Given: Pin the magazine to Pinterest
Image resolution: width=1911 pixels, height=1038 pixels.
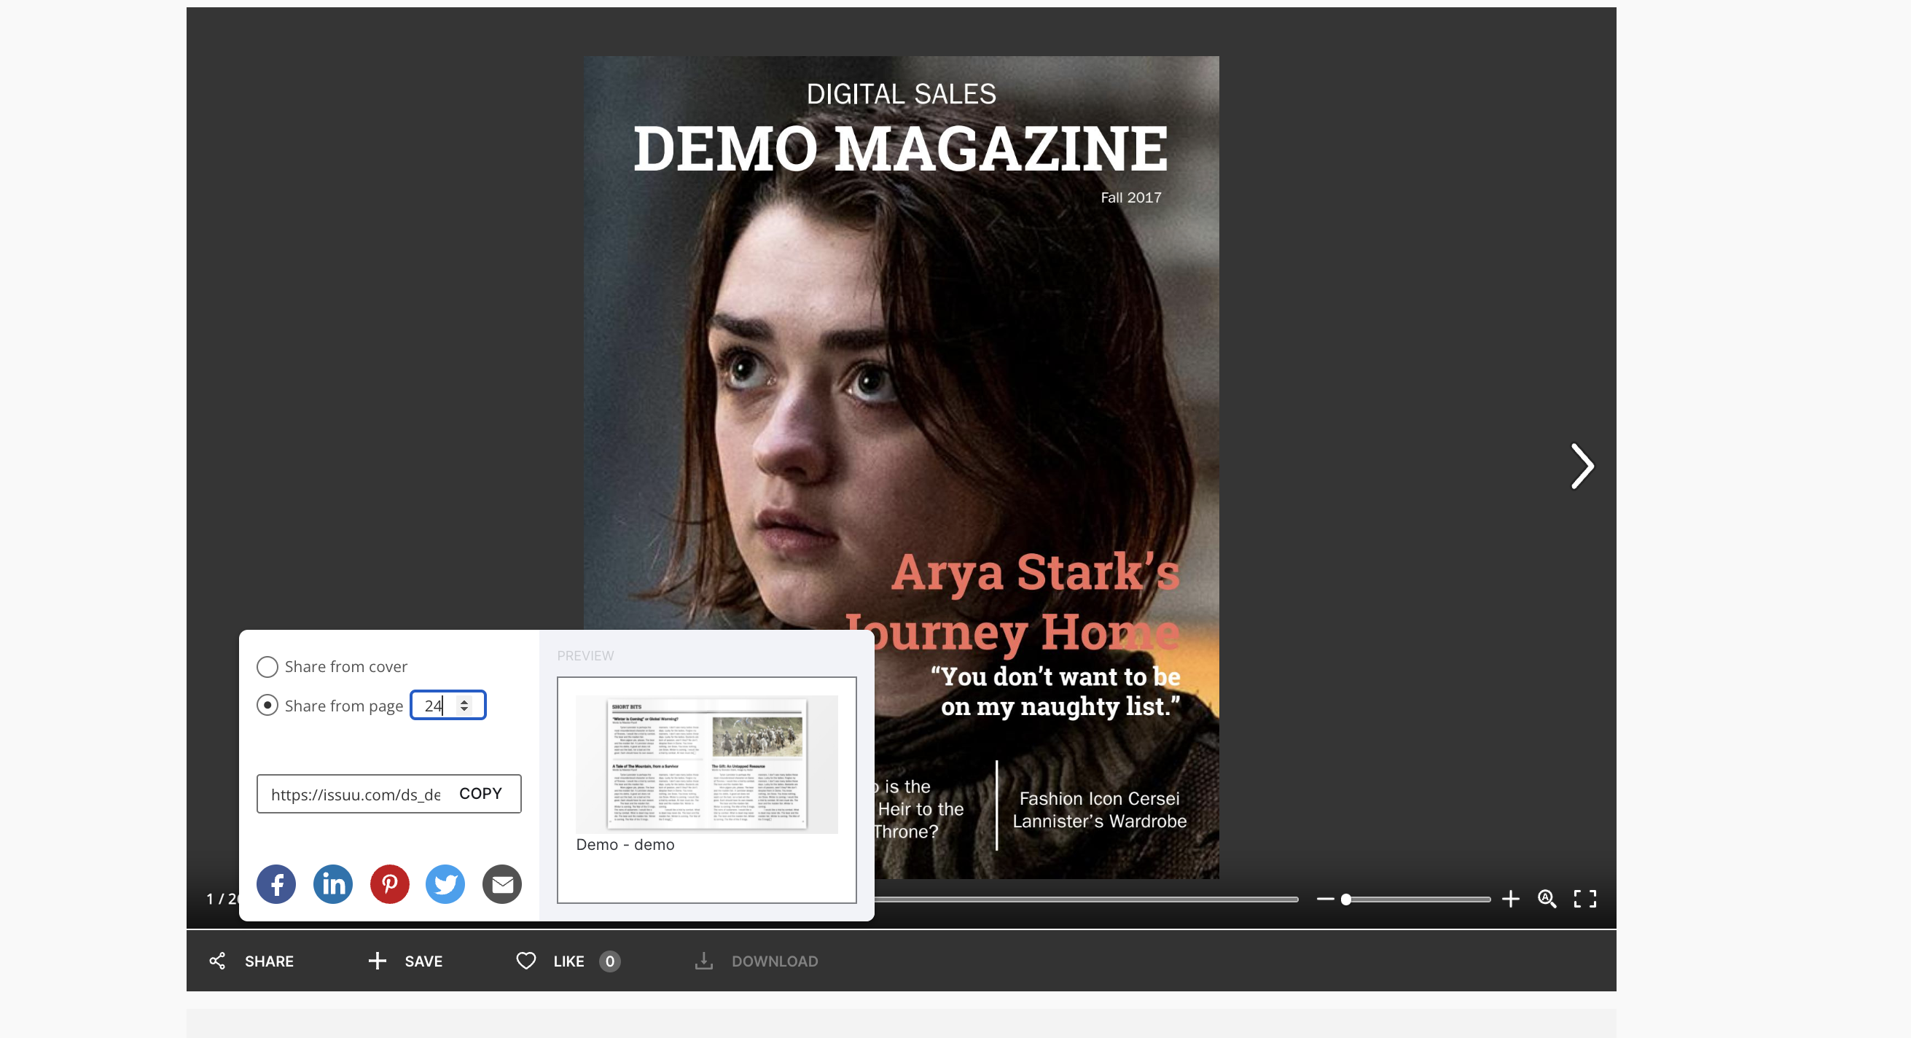Looking at the screenshot, I should point(388,883).
